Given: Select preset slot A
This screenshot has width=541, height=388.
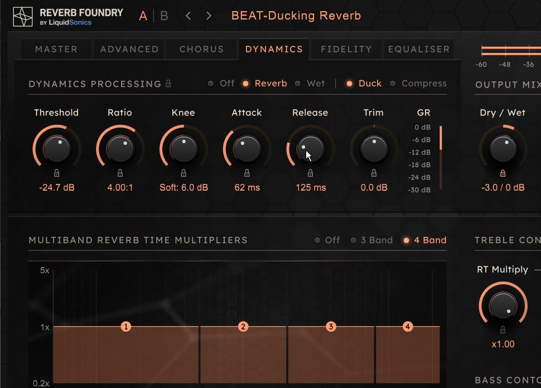Looking at the screenshot, I should click(x=143, y=16).
